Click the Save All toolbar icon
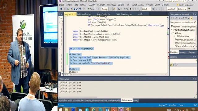 [77, 9]
